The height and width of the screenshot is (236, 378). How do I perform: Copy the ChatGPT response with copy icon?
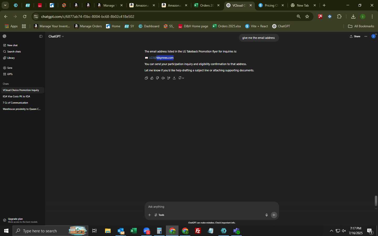(146, 78)
